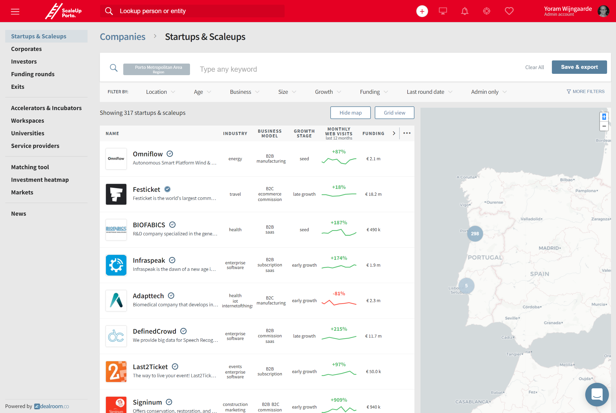Open Markets in sidebar
This screenshot has width=616, height=413.
point(22,192)
